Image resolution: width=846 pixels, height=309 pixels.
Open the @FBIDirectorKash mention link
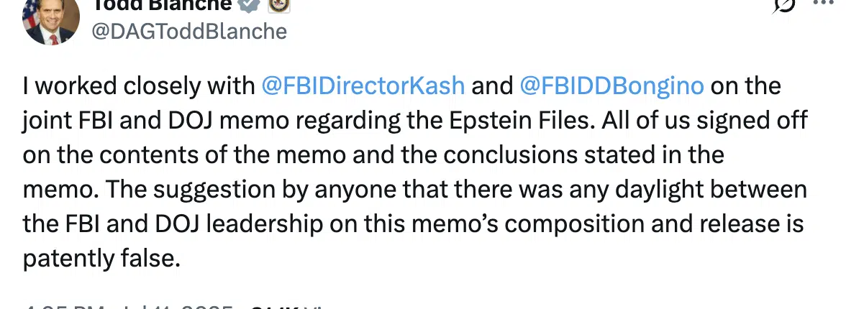tap(363, 86)
